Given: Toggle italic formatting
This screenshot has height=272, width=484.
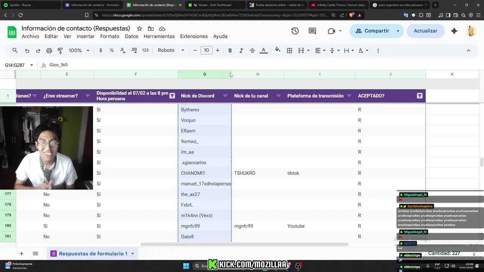Looking at the screenshot, I should [x=241, y=50].
